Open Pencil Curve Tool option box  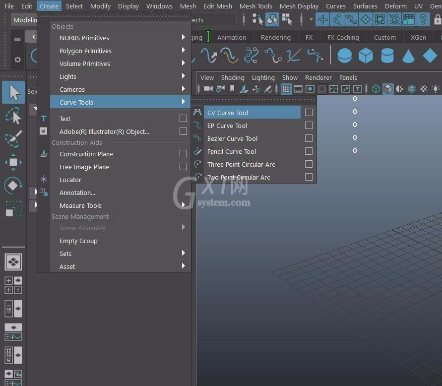pos(309,151)
